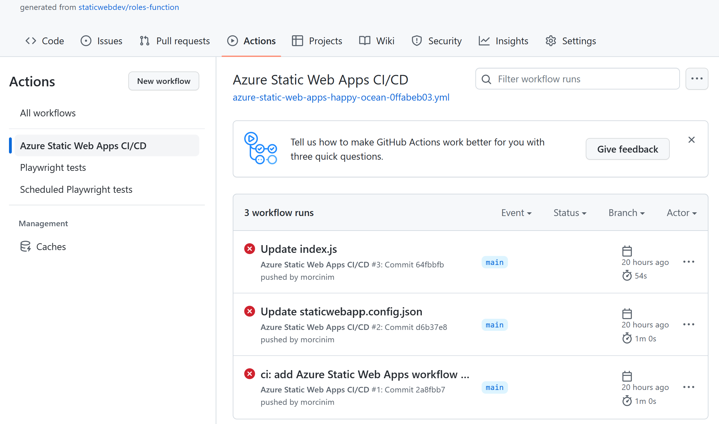Click the Security shield icon
This screenshot has height=424, width=719.
click(x=417, y=41)
